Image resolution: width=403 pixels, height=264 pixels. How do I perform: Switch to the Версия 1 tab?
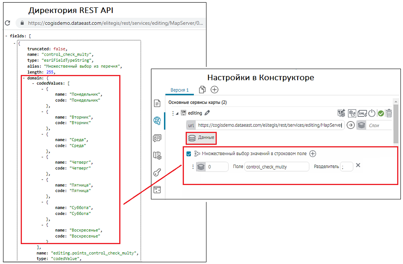click(x=180, y=90)
